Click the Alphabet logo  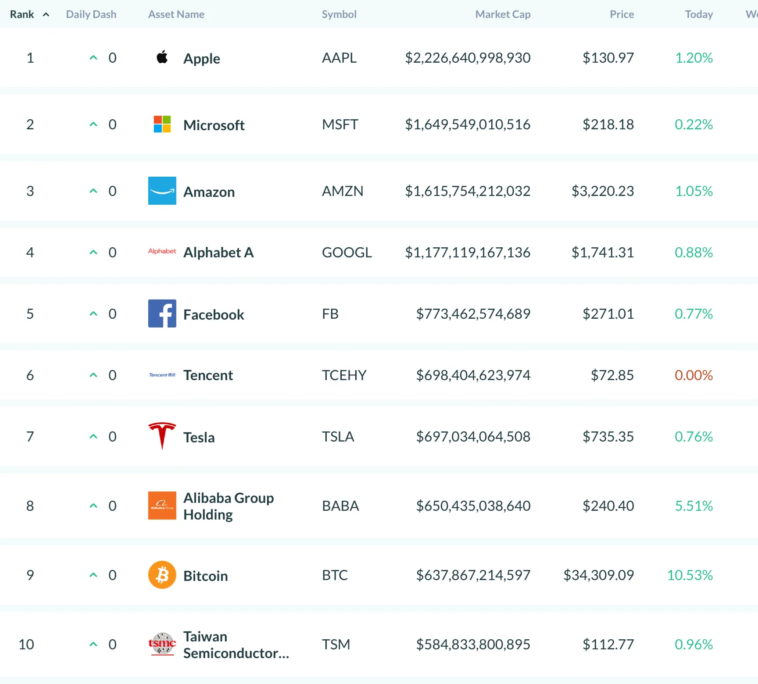162,252
